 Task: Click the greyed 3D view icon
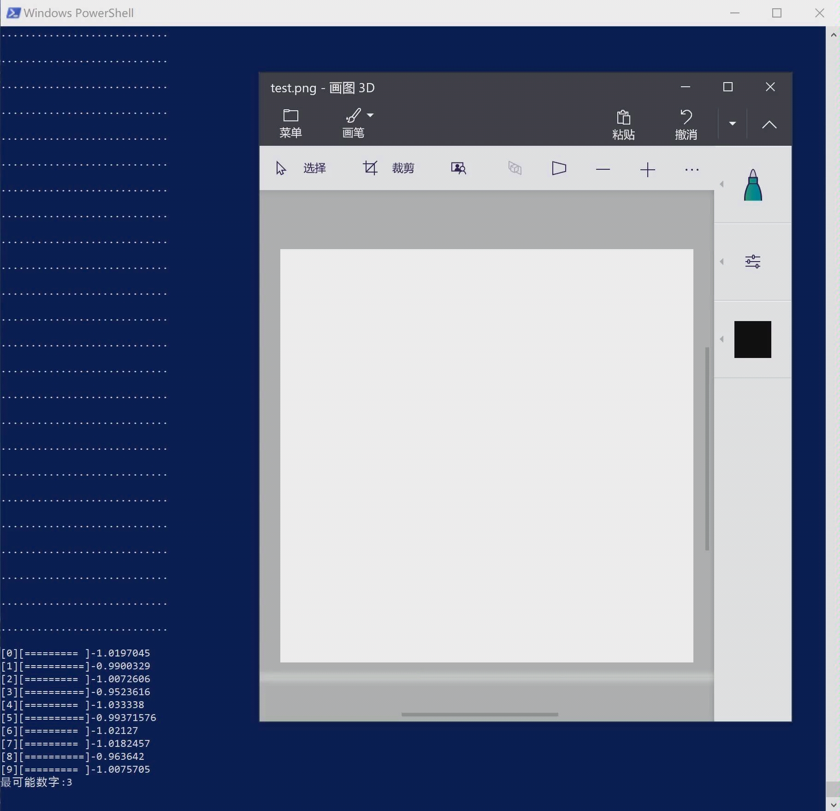point(515,168)
